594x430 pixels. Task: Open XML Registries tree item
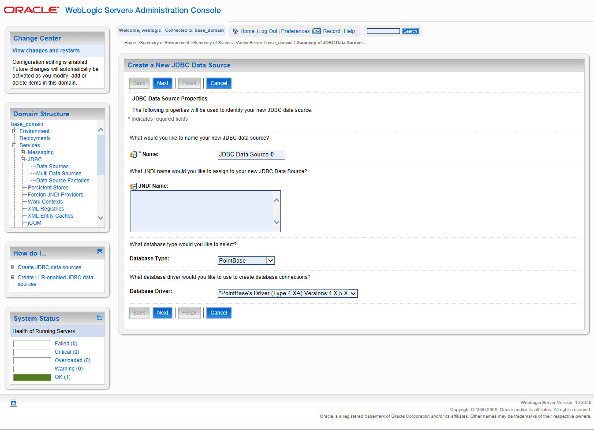coord(46,209)
